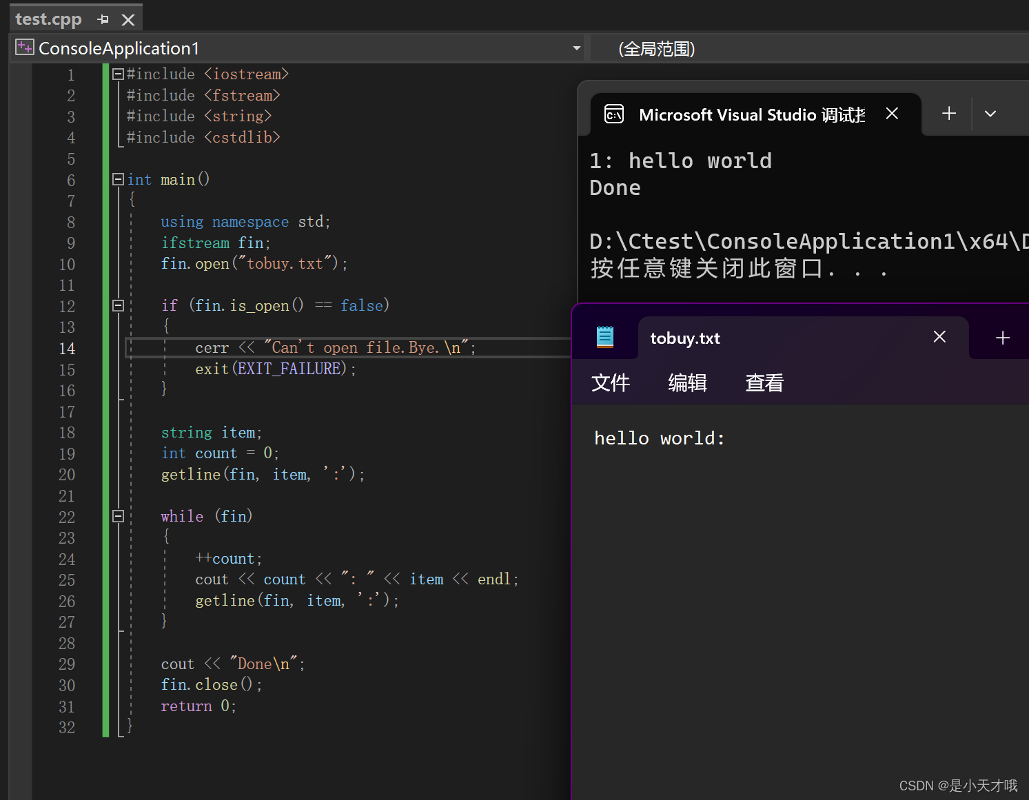Viewport: 1029px width, 800px height.
Task: Click the CSDN watermark link
Action: (958, 785)
